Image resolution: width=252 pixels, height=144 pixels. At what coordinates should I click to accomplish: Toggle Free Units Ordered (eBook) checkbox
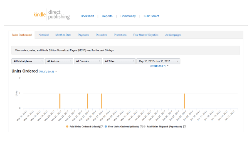[x=141, y=126]
